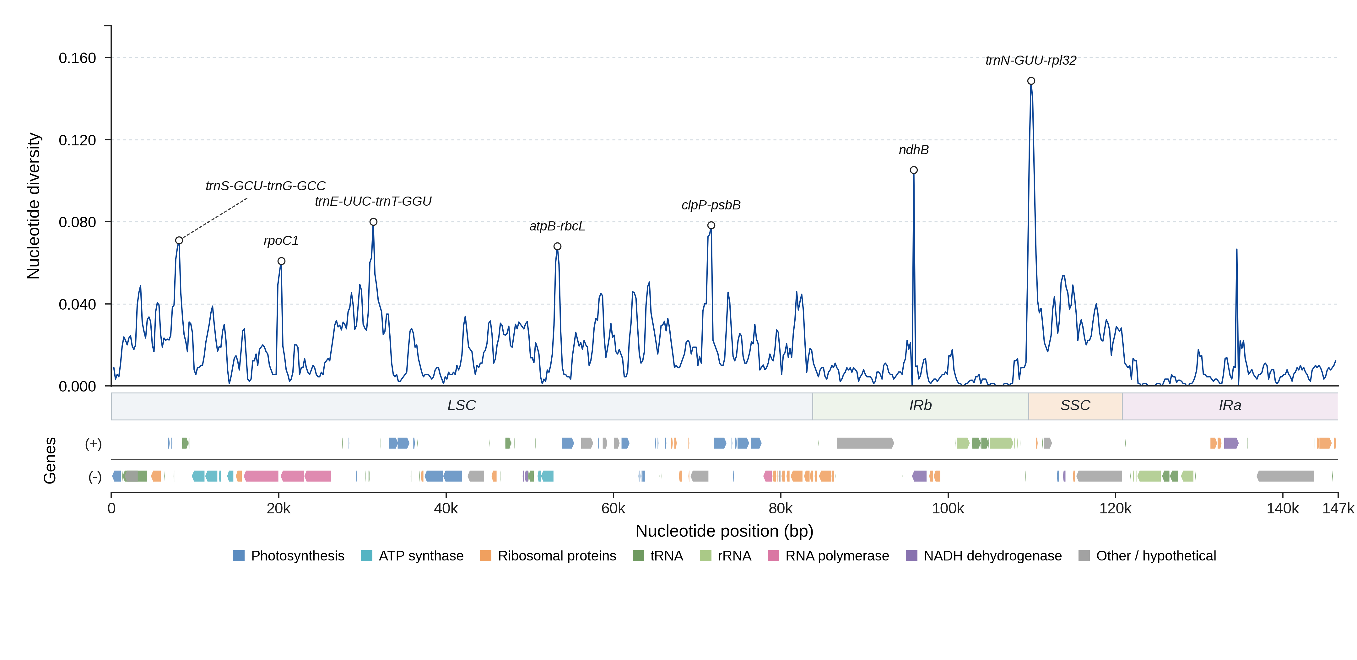The height and width of the screenshot is (660, 1357).
Task: Click the 100k x-axis tick label
Action: pos(948,509)
